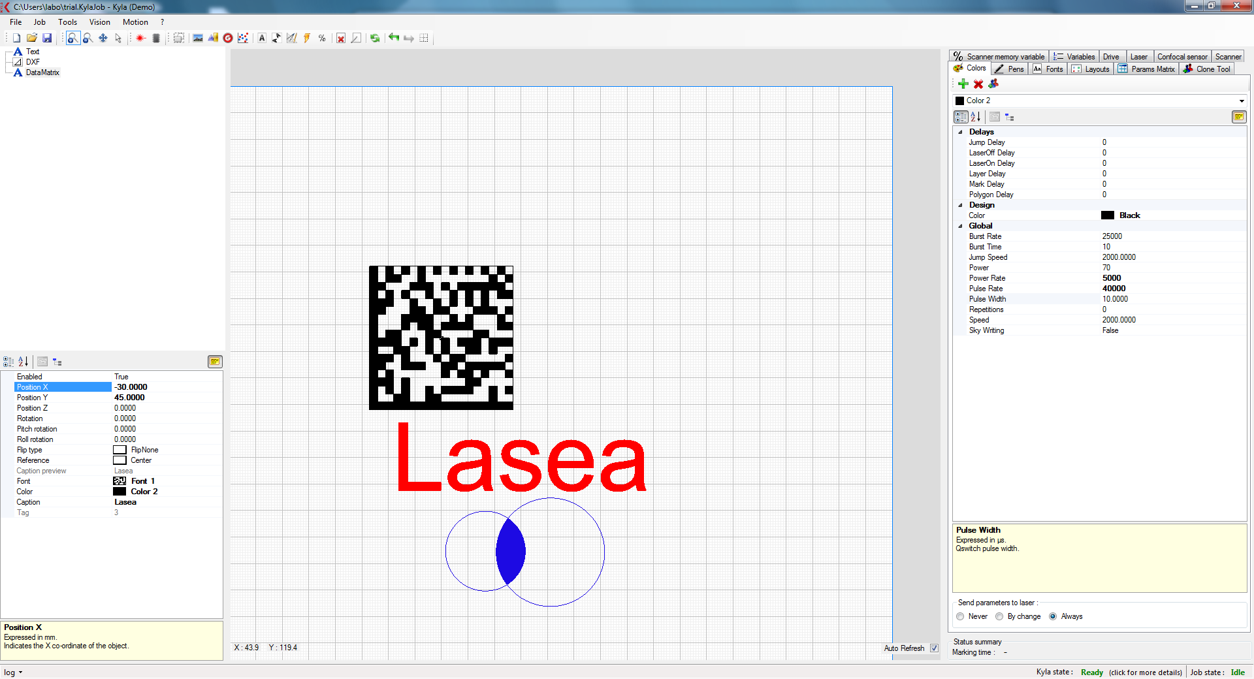The width and height of the screenshot is (1254, 679).
Task: Open the Scanner memory variable tab
Action: tap(999, 57)
